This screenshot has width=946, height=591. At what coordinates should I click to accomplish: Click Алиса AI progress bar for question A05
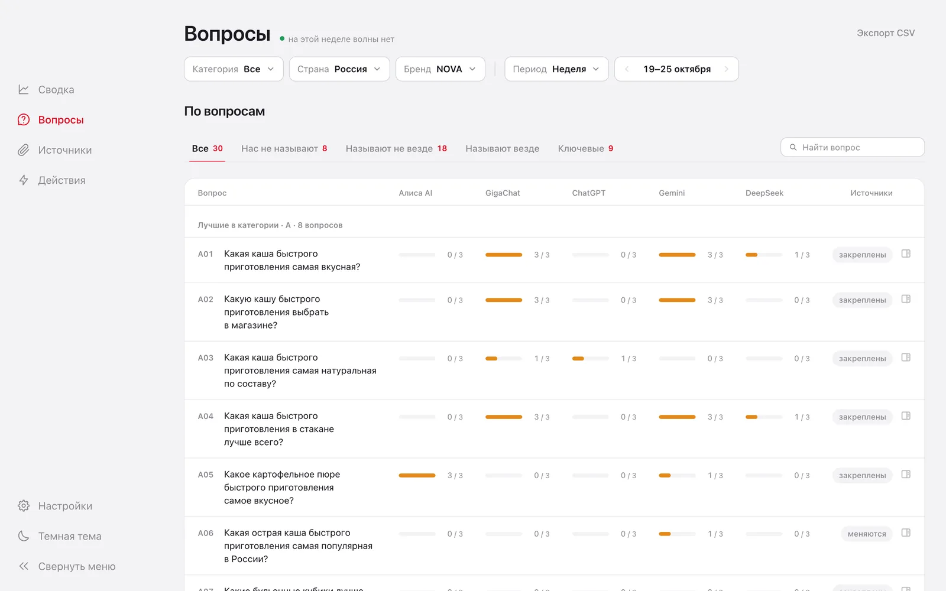pyautogui.click(x=417, y=475)
